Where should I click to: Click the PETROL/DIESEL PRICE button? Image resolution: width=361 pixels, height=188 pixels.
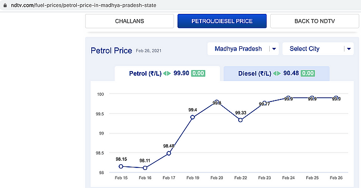pos(222,21)
